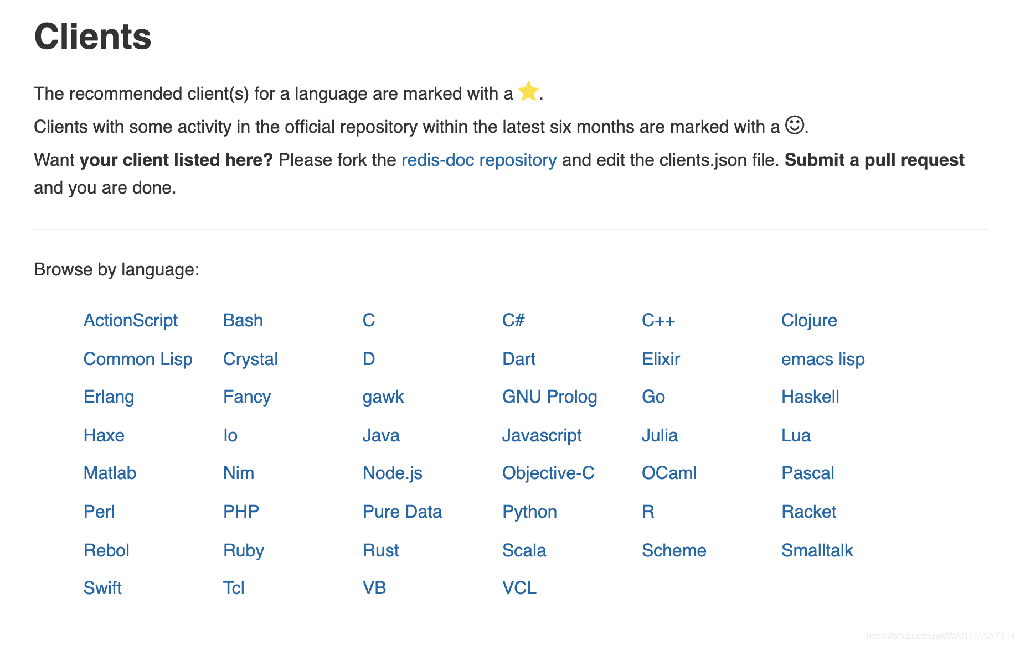Open the R language link
The image size is (1020, 646).
click(648, 512)
